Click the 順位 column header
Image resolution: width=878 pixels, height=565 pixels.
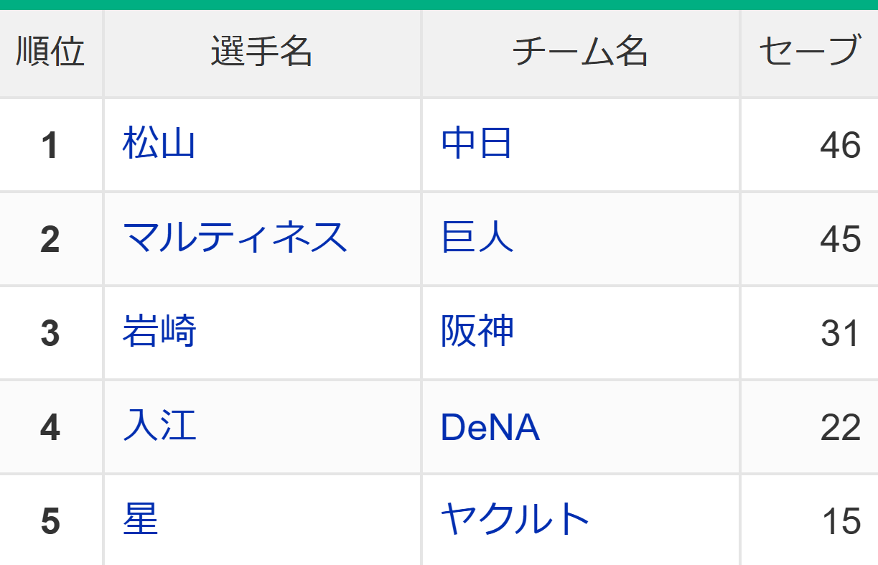click(51, 53)
